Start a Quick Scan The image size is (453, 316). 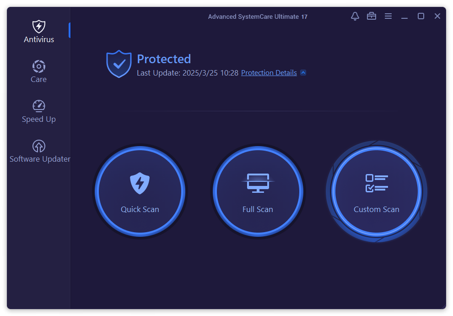140,191
